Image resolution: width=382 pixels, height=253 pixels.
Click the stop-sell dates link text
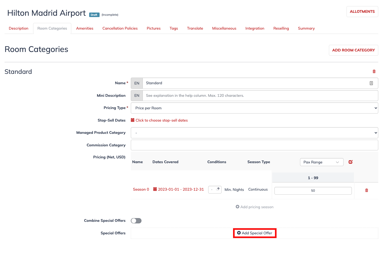[162, 120]
